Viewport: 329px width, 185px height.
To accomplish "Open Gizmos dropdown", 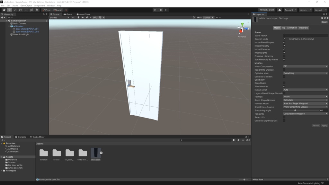I will 208,17.
